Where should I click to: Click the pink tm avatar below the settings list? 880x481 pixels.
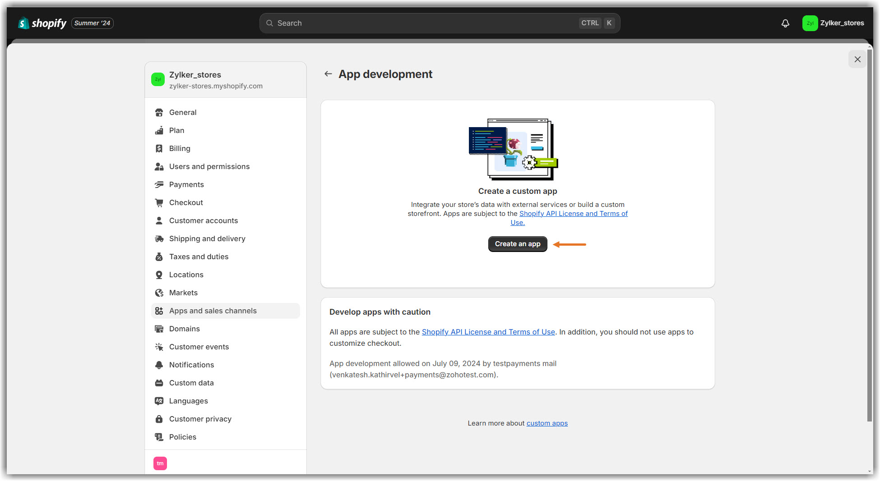[x=160, y=463]
